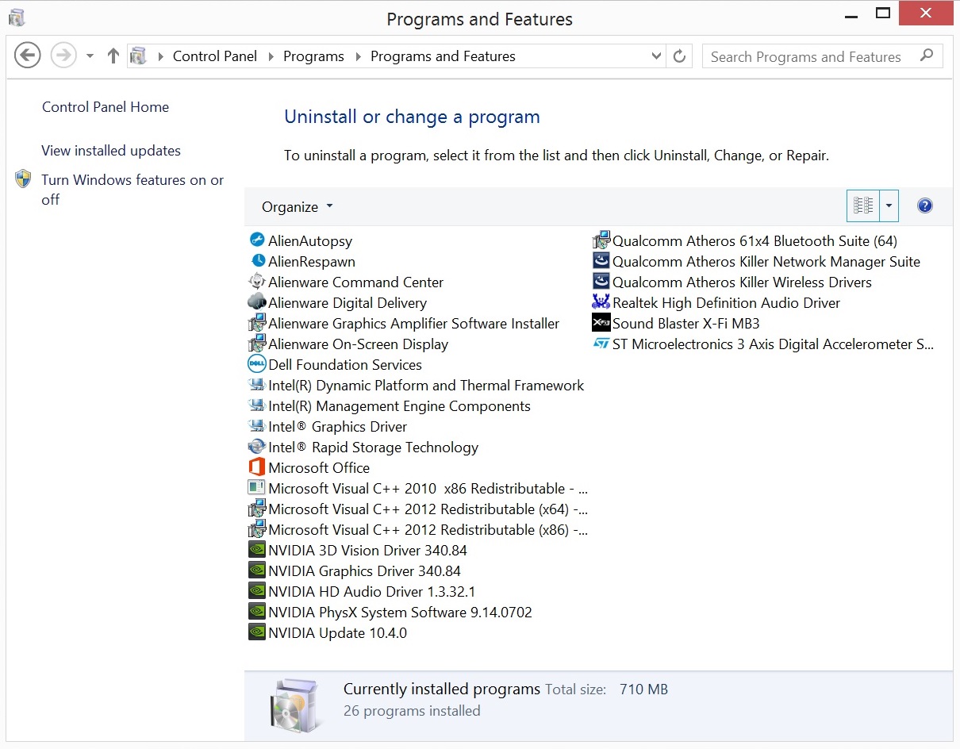Screen dimensions: 960x749
Task: Go back using the Back arrow
Action: coord(28,56)
